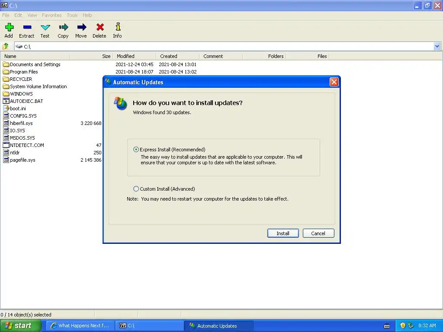Sort by the Size column header
This screenshot has height=332, width=443.
click(91, 56)
